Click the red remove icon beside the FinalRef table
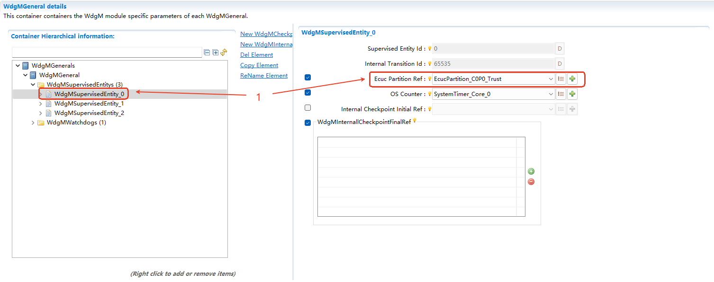714x282 pixels. point(531,181)
